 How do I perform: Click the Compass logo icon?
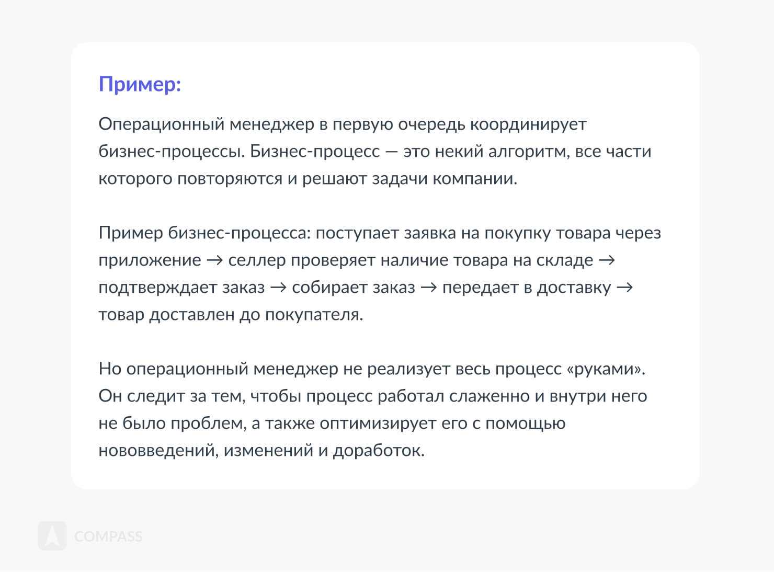pyautogui.click(x=52, y=535)
